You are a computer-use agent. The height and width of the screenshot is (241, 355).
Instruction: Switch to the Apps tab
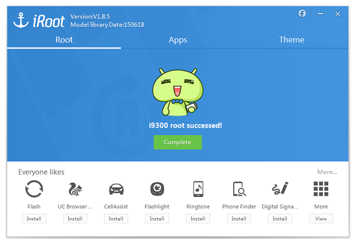coord(177,40)
